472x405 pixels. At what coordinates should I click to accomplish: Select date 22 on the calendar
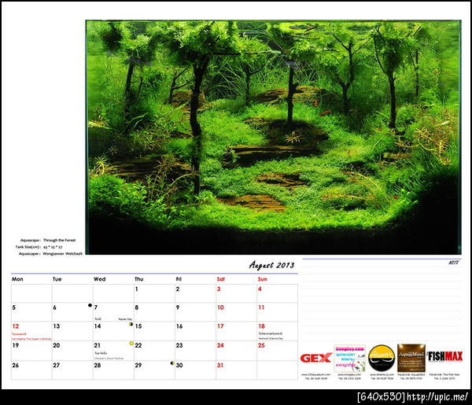pyautogui.click(x=138, y=346)
